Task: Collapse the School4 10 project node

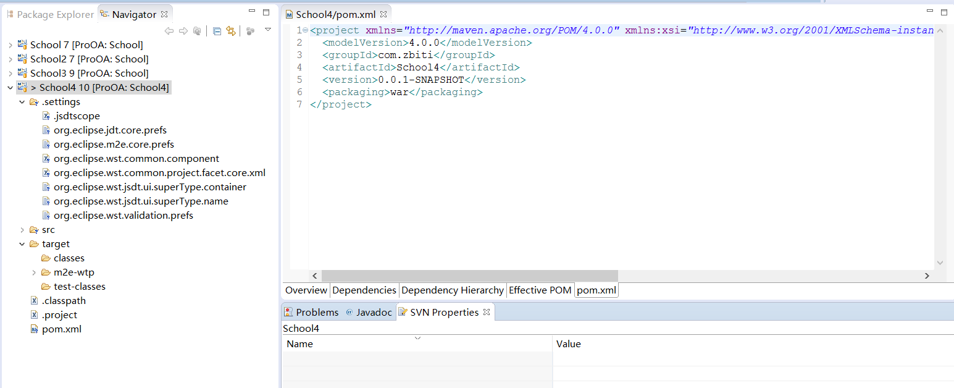Action: click(10, 88)
